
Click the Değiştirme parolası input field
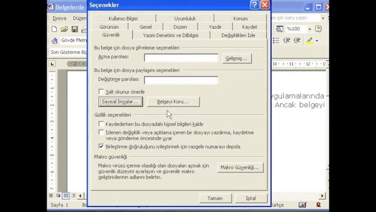tap(181, 80)
